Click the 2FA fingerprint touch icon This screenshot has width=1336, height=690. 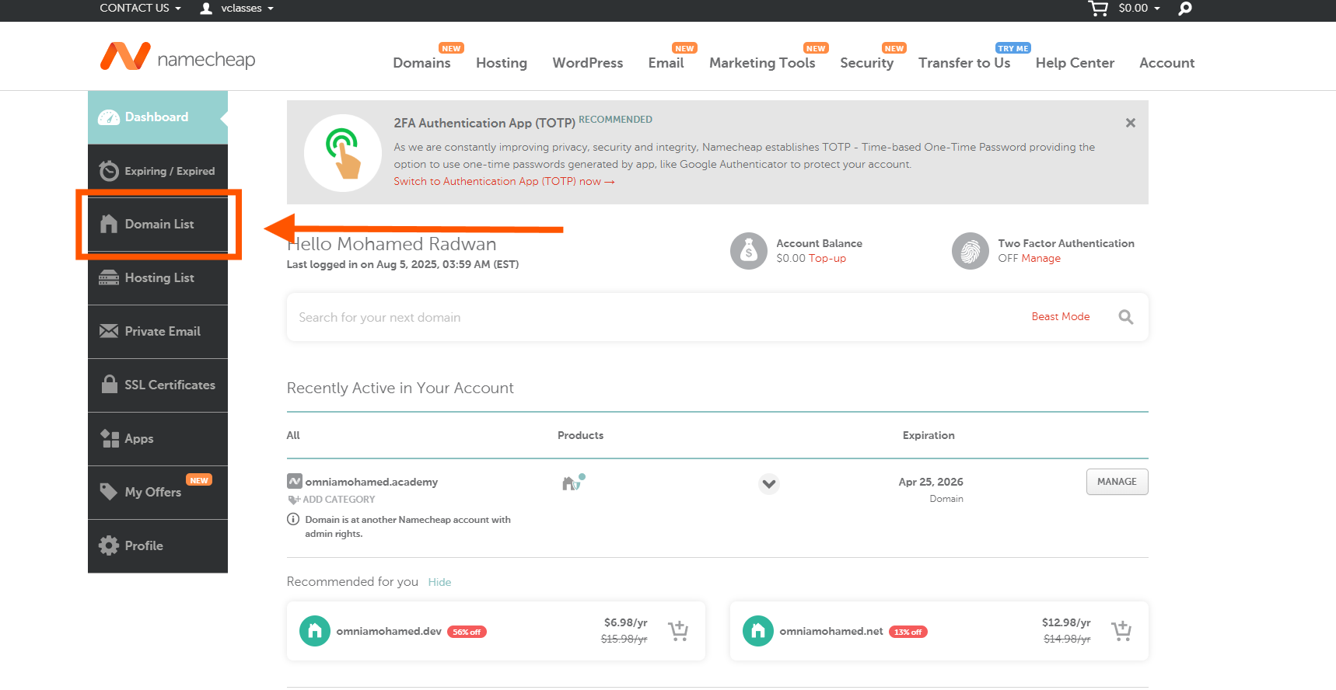point(343,153)
